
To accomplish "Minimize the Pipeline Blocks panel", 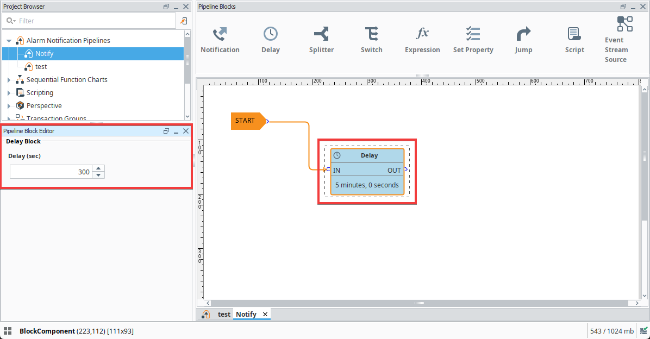I will [x=633, y=7].
